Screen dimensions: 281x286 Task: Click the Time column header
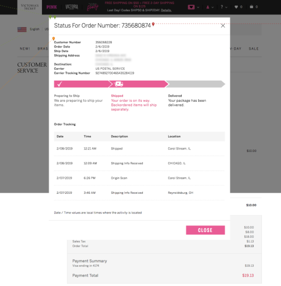point(88,137)
